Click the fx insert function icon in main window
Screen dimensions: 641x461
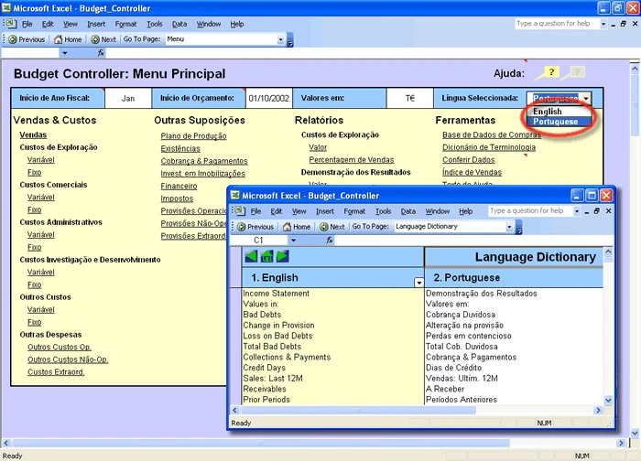click(101, 53)
